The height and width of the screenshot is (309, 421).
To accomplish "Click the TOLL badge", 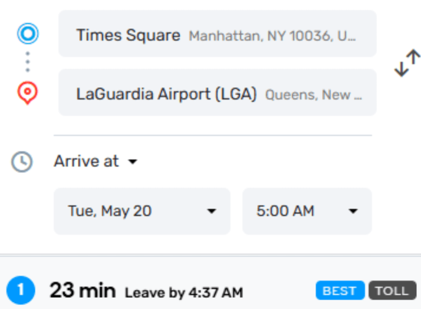I will pos(392,291).
